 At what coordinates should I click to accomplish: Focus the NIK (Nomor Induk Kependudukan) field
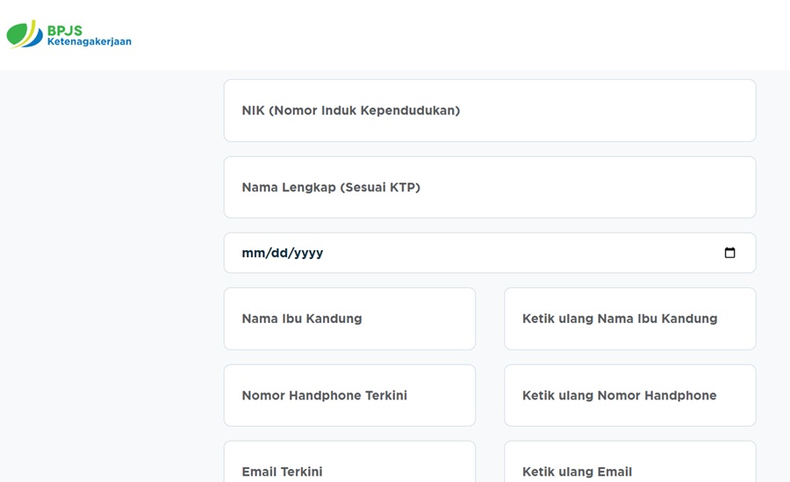(x=490, y=111)
